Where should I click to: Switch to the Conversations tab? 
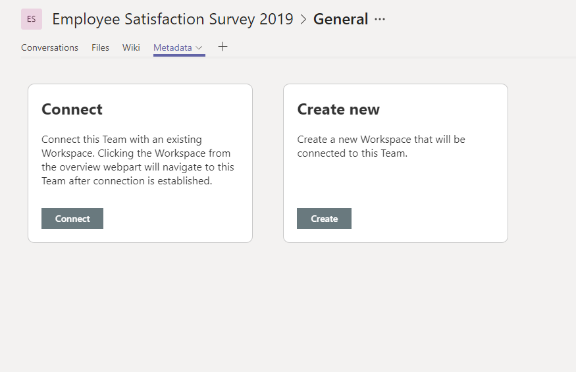click(49, 47)
